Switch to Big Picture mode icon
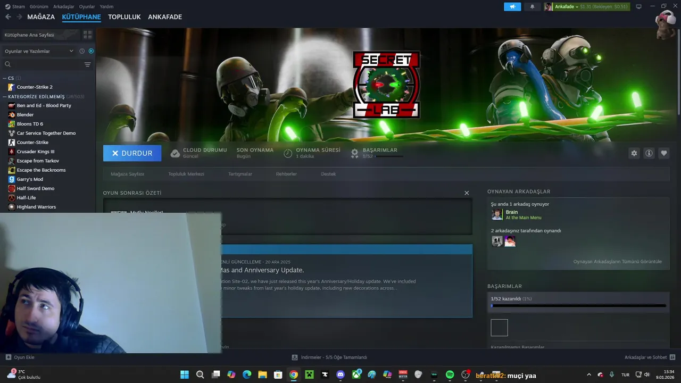681x383 pixels. click(638, 6)
